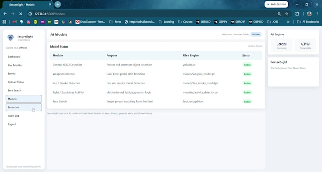322x172 pixels.
Task: Click the browser forward arrow
Action: [x=13, y=14]
